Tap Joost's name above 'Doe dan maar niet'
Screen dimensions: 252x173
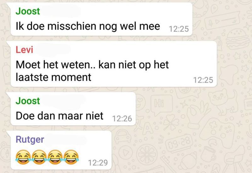click(28, 101)
